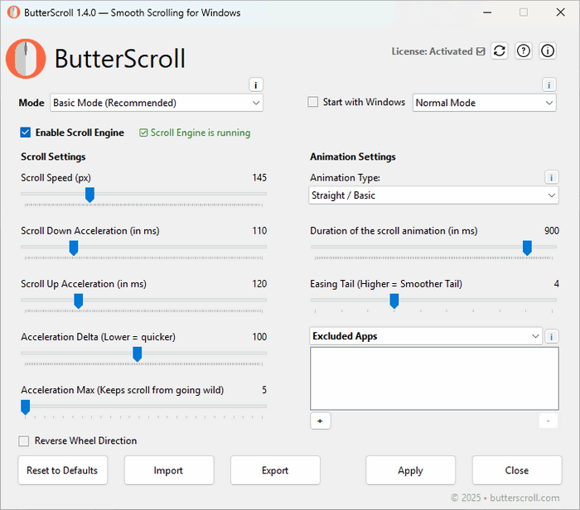Click the plus button to add excluded app
The image size is (580, 510).
pyautogui.click(x=319, y=421)
